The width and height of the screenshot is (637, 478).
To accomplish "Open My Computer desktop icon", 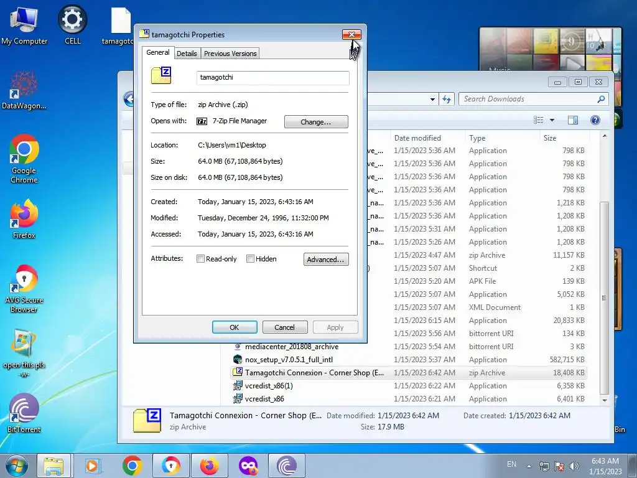I will (24, 25).
